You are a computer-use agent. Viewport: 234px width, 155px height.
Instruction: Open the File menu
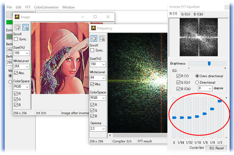pyautogui.click(x=9, y=7)
